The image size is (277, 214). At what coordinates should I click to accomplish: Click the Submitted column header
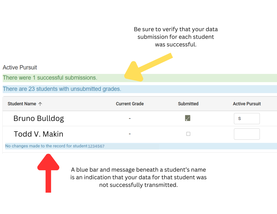pos(188,104)
